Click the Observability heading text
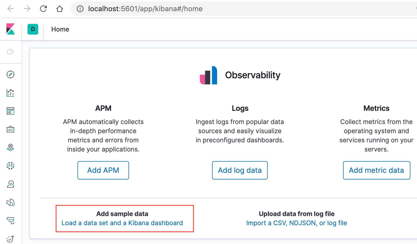The height and width of the screenshot is (244, 417). point(253,75)
